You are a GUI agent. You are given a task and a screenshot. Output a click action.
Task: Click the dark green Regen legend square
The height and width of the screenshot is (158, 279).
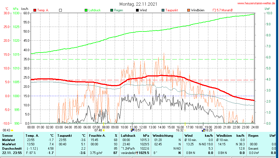[112, 10]
